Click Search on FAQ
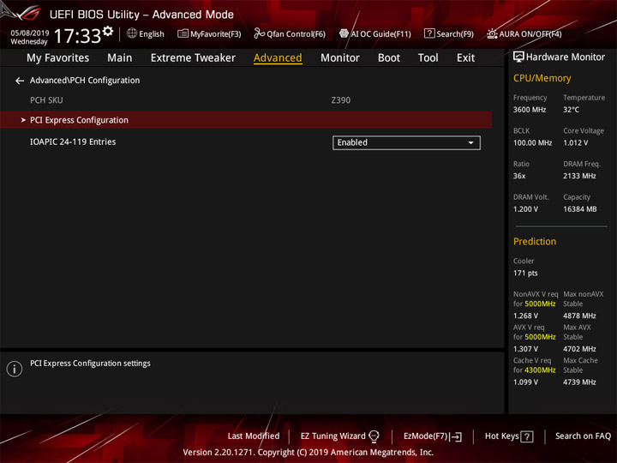Image resolution: width=617 pixels, height=463 pixels. click(x=583, y=436)
